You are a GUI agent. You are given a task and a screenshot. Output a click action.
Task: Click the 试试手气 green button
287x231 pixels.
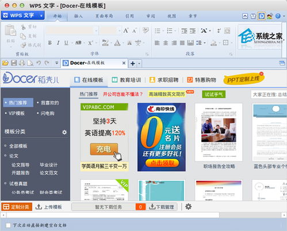[x=214, y=94]
